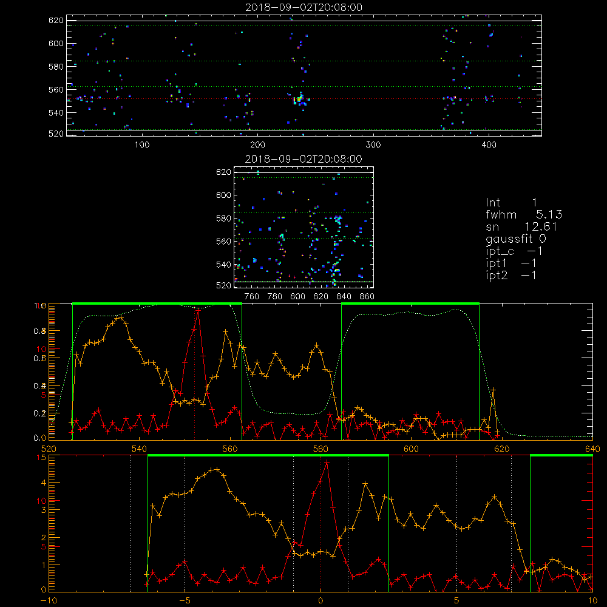
Task: Click x-axis label -5 on bottom plot
Action: click(x=185, y=601)
